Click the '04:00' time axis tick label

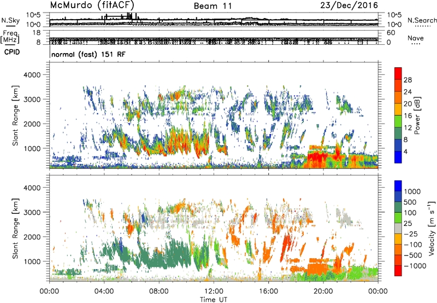coord(104,292)
